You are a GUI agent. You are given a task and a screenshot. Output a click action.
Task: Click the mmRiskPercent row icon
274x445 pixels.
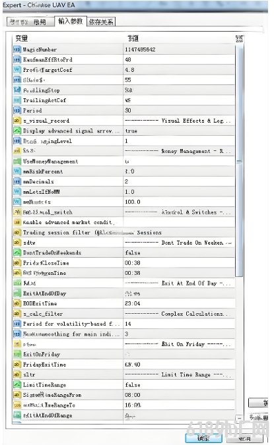point(17,171)
